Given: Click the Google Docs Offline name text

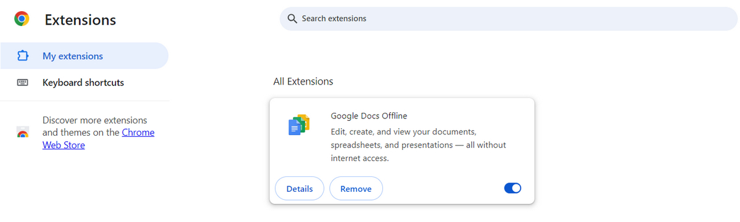Looking at the screenshot, I should [x=369, y=115].
